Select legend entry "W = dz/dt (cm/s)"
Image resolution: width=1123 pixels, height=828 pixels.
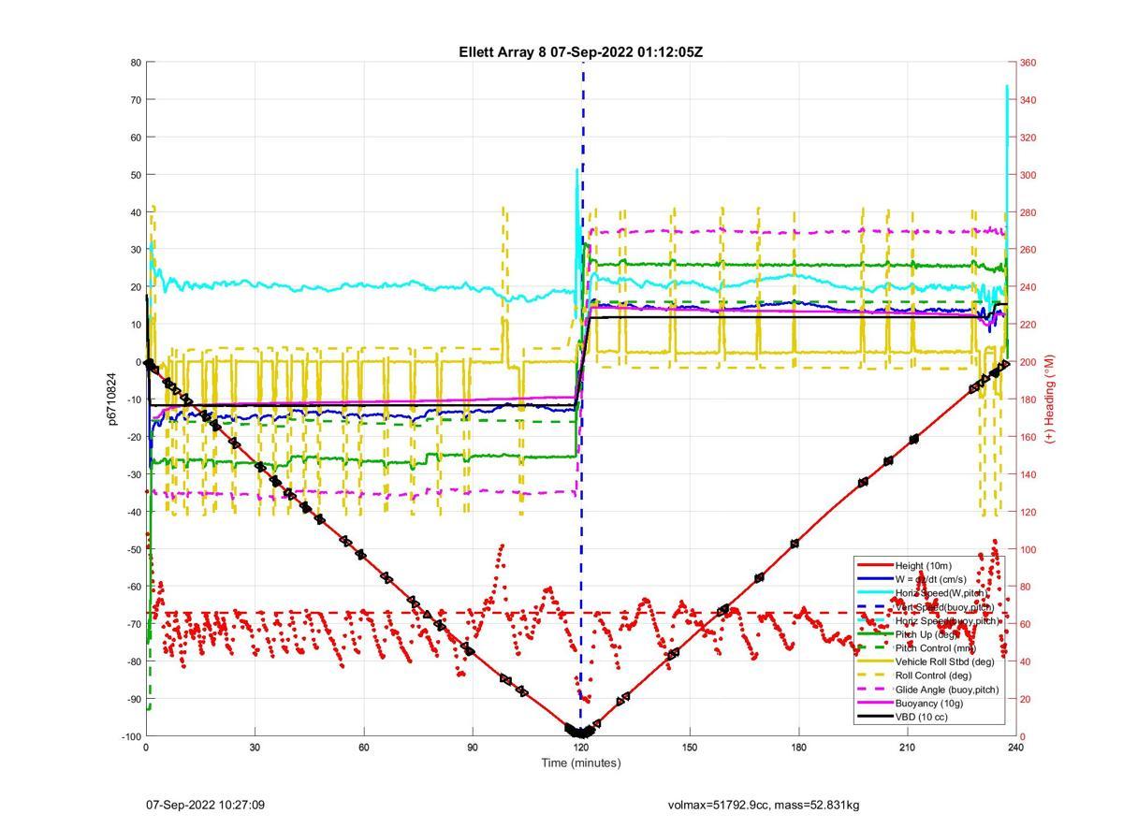[931, 579]
